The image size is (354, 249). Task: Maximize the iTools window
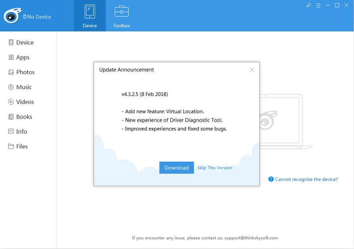(337, 5)
